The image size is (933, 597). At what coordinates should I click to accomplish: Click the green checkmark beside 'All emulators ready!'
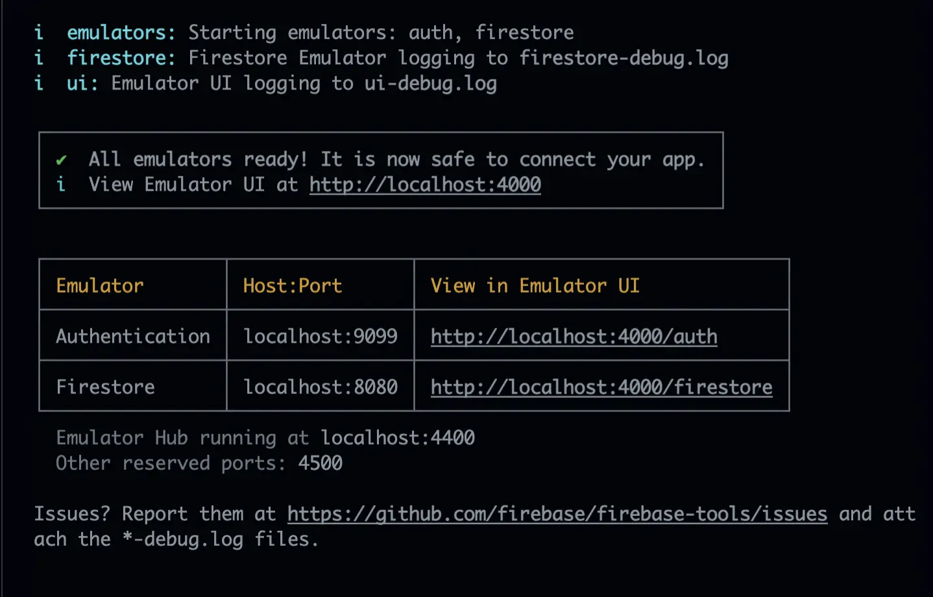coord(62,160)
